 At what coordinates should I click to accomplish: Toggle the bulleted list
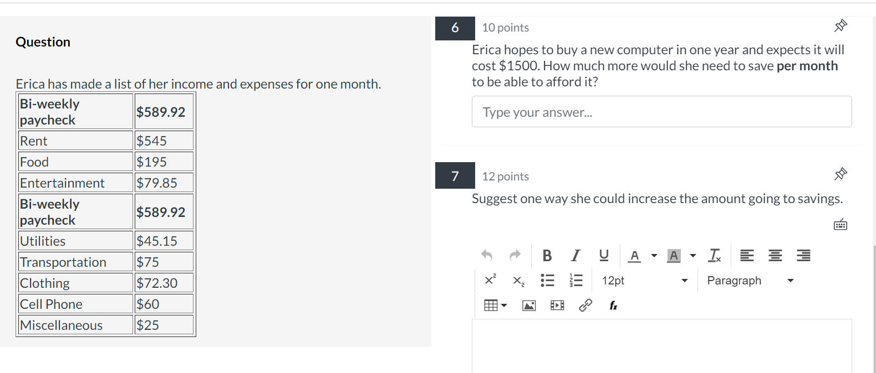[x=547, y=280]
